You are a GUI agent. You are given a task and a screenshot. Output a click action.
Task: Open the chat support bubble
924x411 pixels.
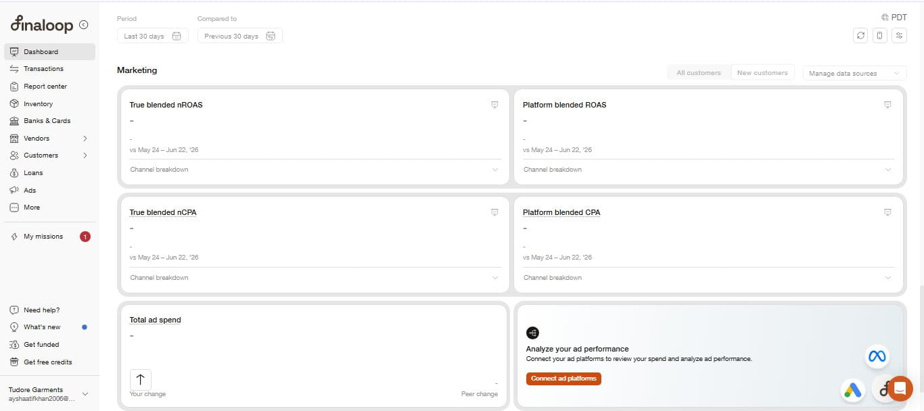(900, 389)
